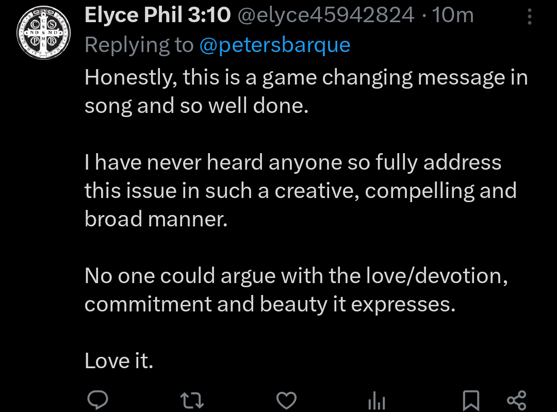Click the "song and so well done." line
This screenshot has height=412, width=557.
click(x=196, y=106)
